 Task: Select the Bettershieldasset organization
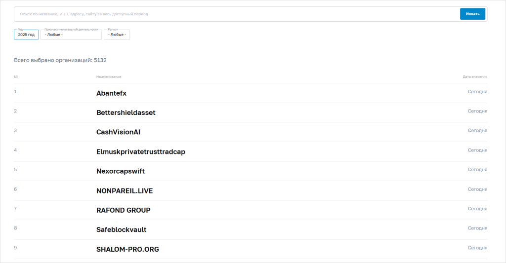126,113
